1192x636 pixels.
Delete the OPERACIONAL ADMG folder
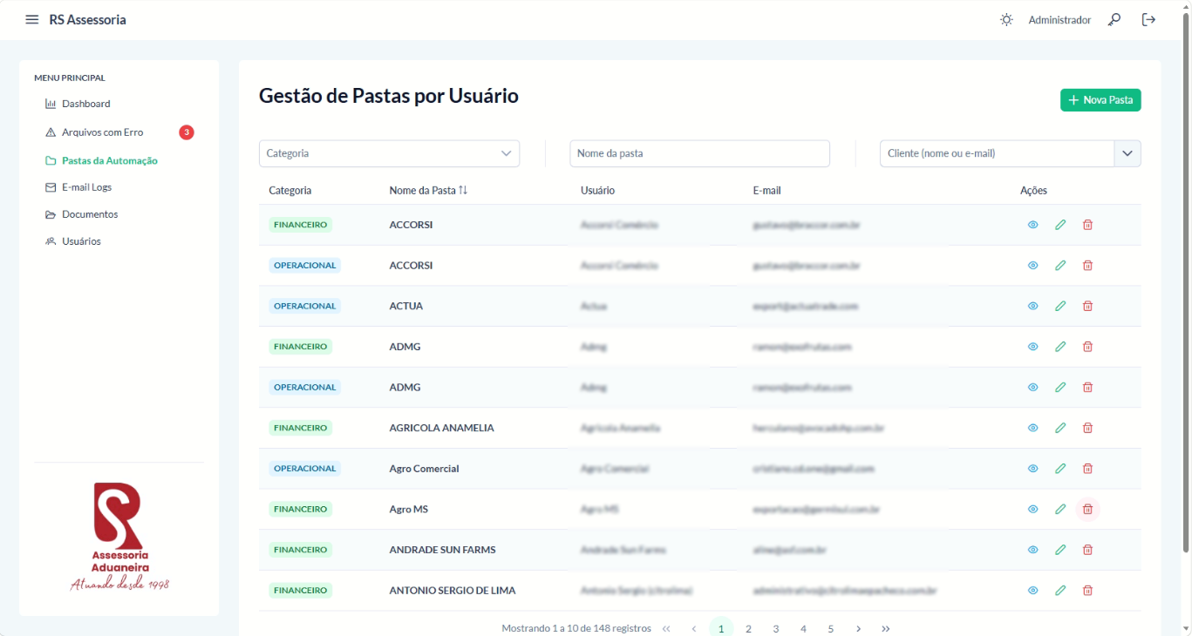1087,387
